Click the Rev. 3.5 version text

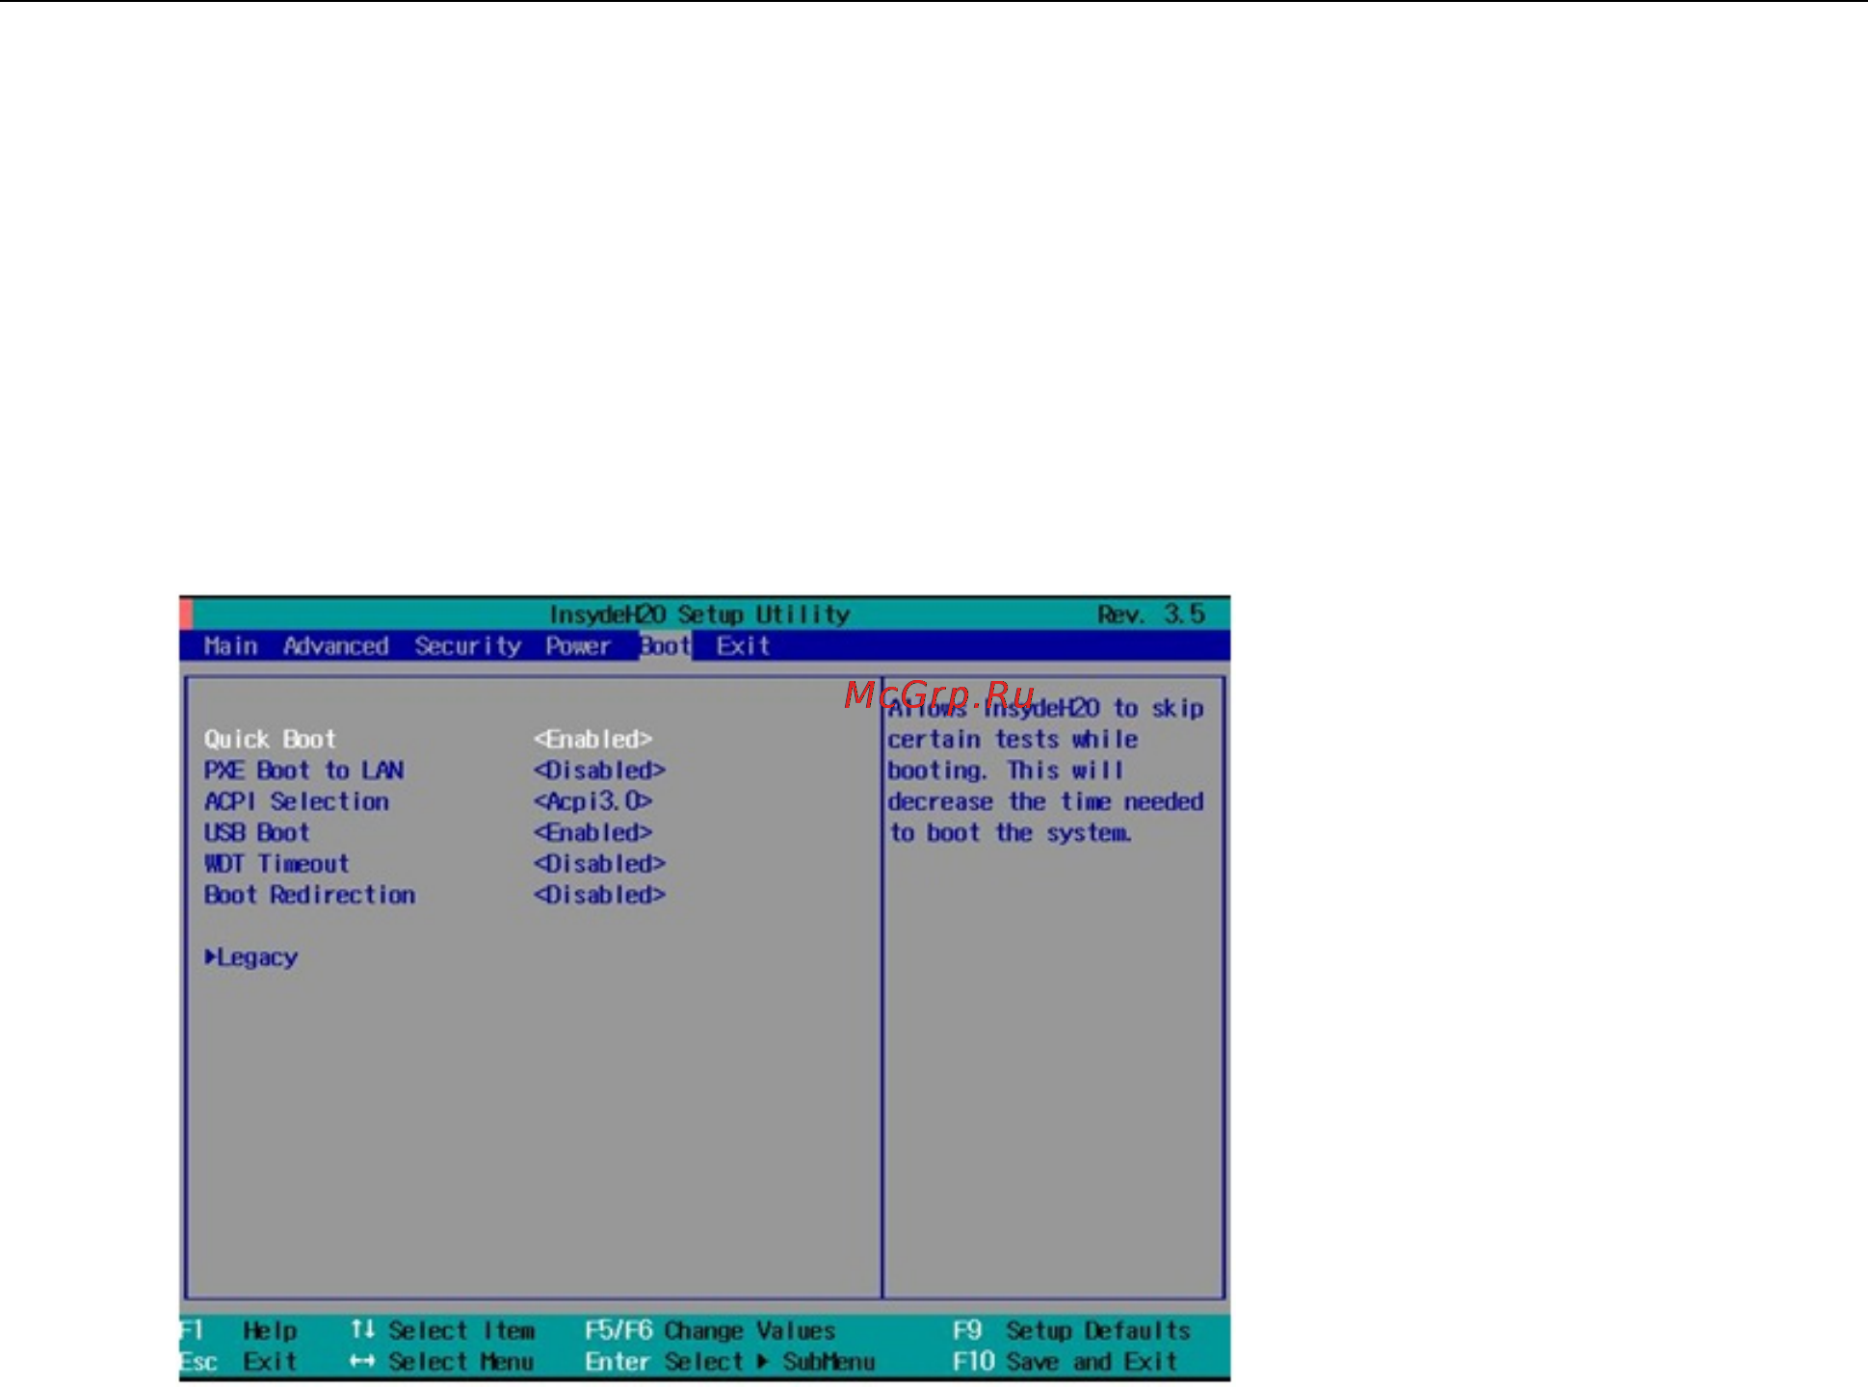(x=1151, y=615)
